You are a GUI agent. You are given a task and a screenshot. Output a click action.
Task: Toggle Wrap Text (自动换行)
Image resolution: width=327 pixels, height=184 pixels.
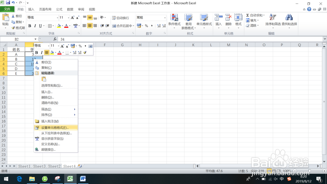(x=121, y=18)
